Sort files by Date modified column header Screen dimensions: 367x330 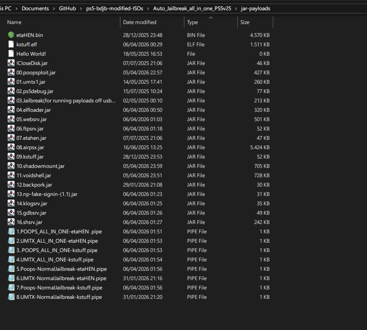point(140,22)
